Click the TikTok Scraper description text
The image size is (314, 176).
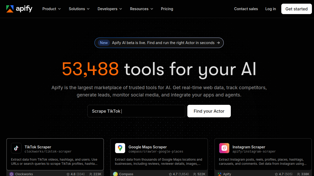tap(54, 162)
